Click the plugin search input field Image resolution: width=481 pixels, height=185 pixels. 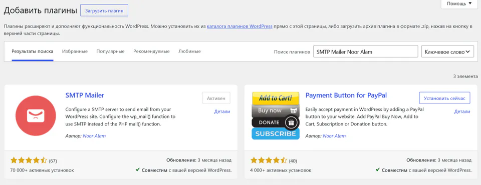pyautogui.click(x=366, y=52)
